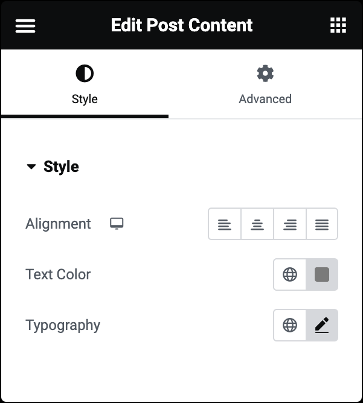Set alignment to justified
Viewport: 363px width, 403px height.
(322, 224)
